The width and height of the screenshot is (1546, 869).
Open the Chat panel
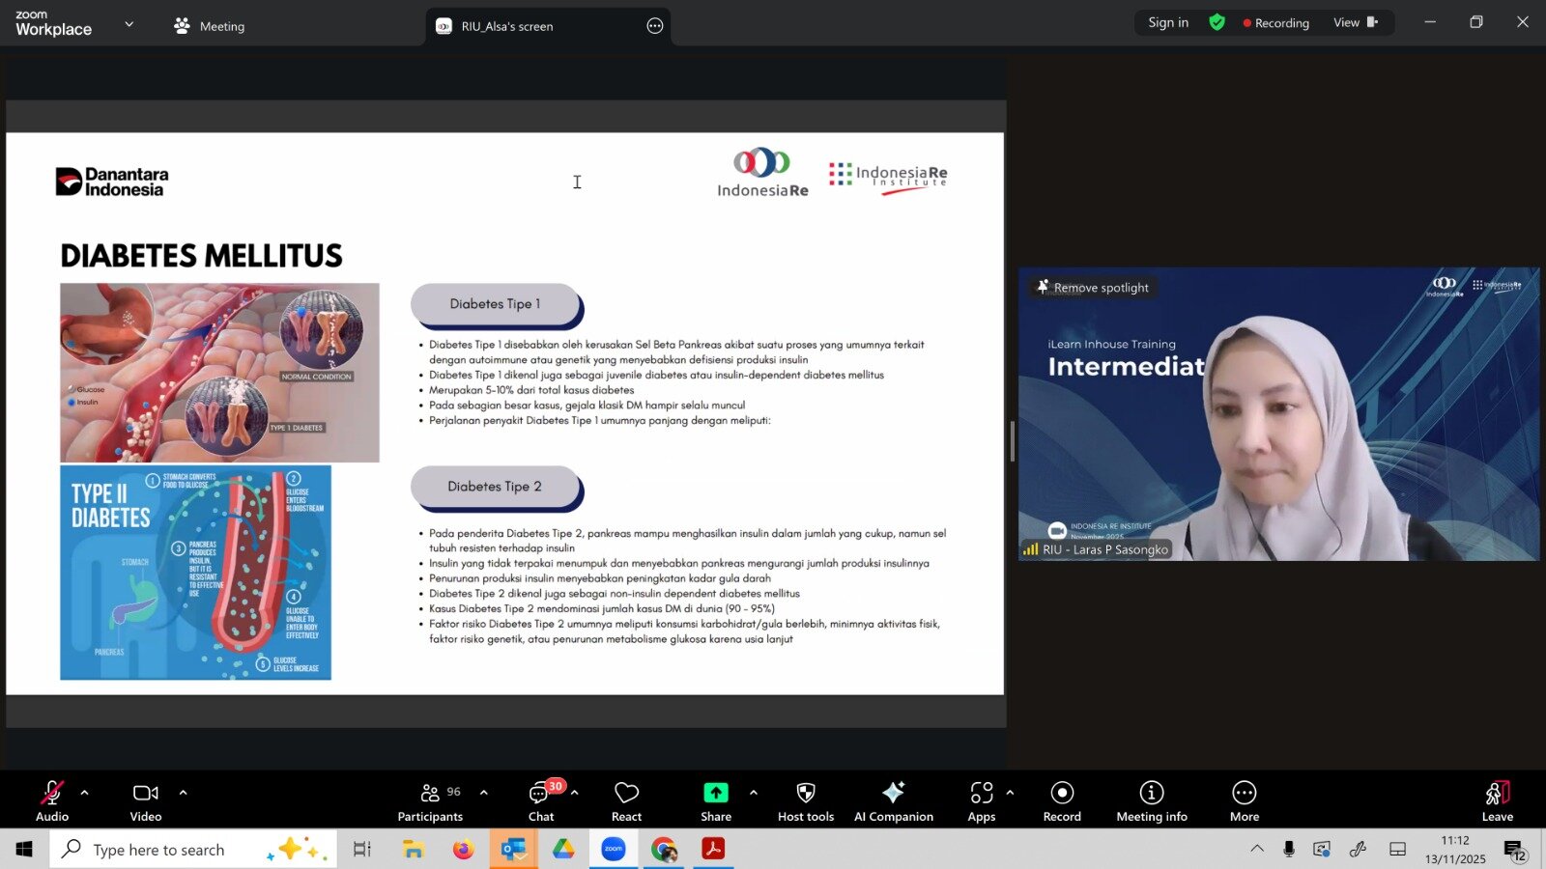tap(540, 800)
